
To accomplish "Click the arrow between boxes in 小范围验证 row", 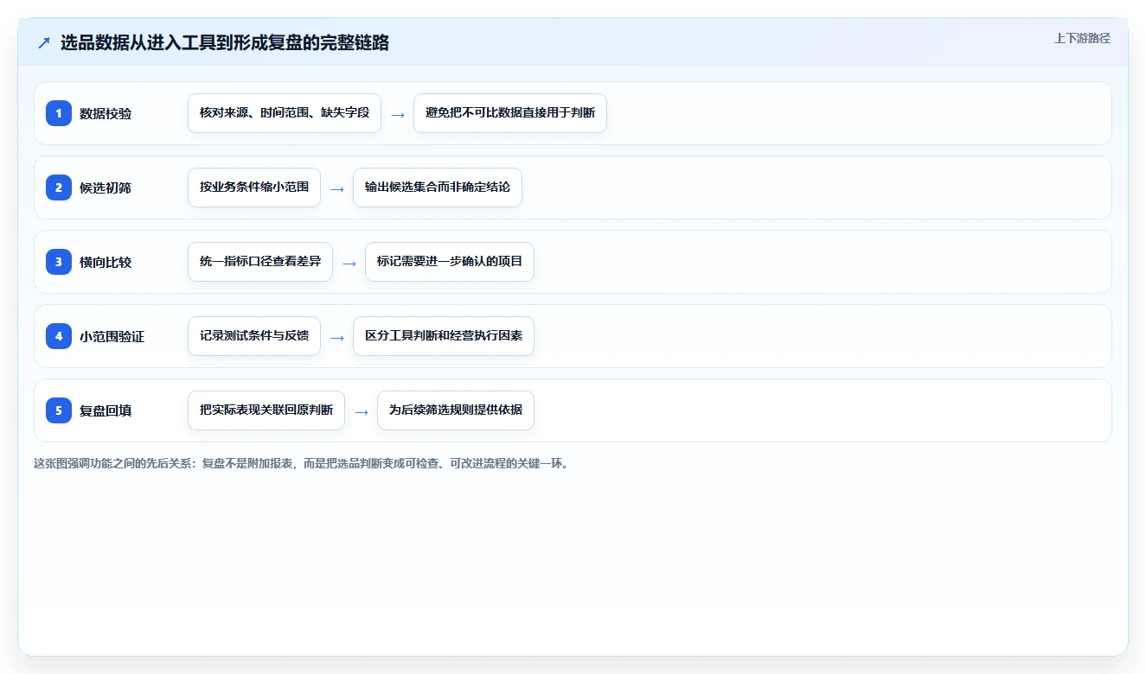I will [x=337, y=337].
